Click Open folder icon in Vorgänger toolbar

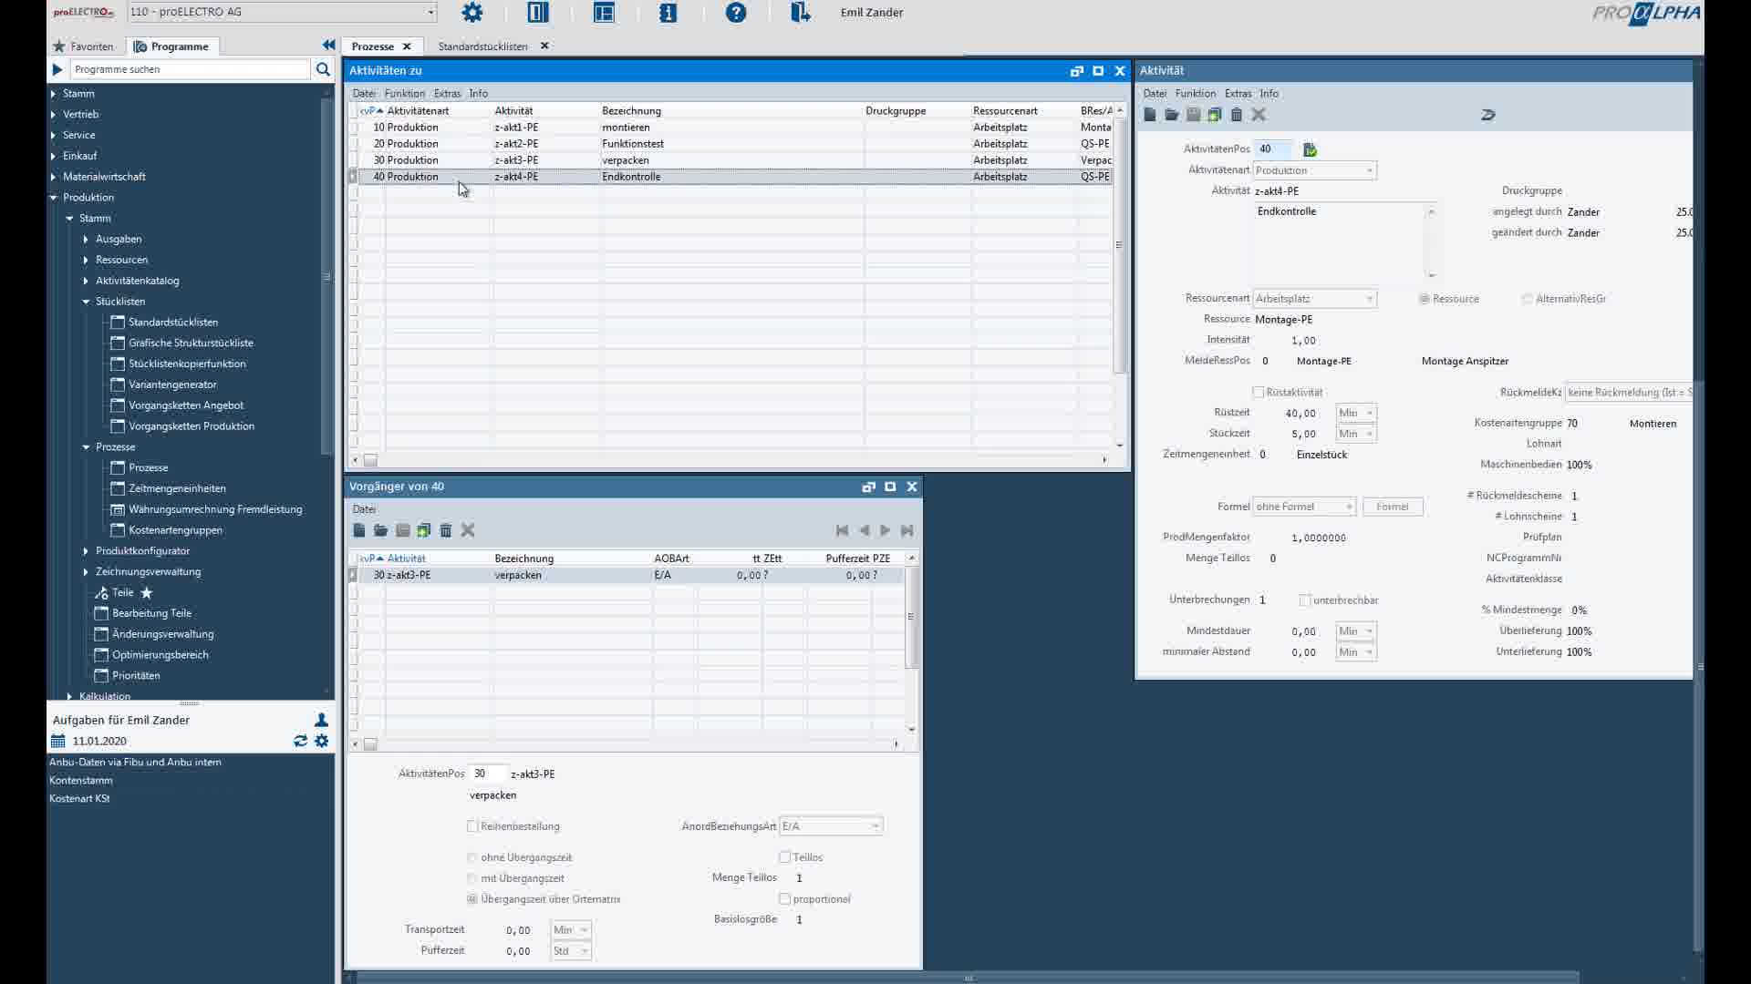click(381, 530)
